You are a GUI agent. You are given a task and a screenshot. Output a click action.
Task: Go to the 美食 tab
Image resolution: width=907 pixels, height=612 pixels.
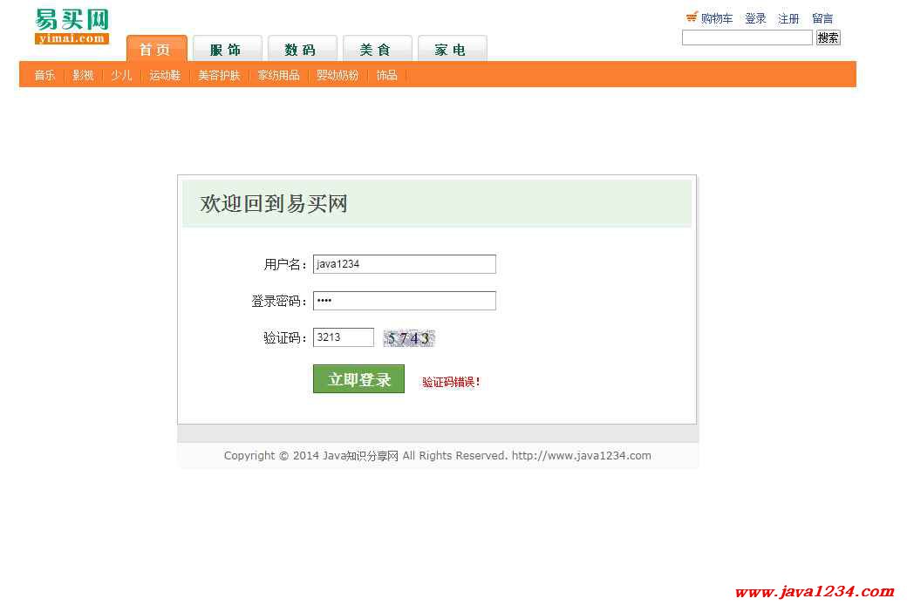click(375, 50)
